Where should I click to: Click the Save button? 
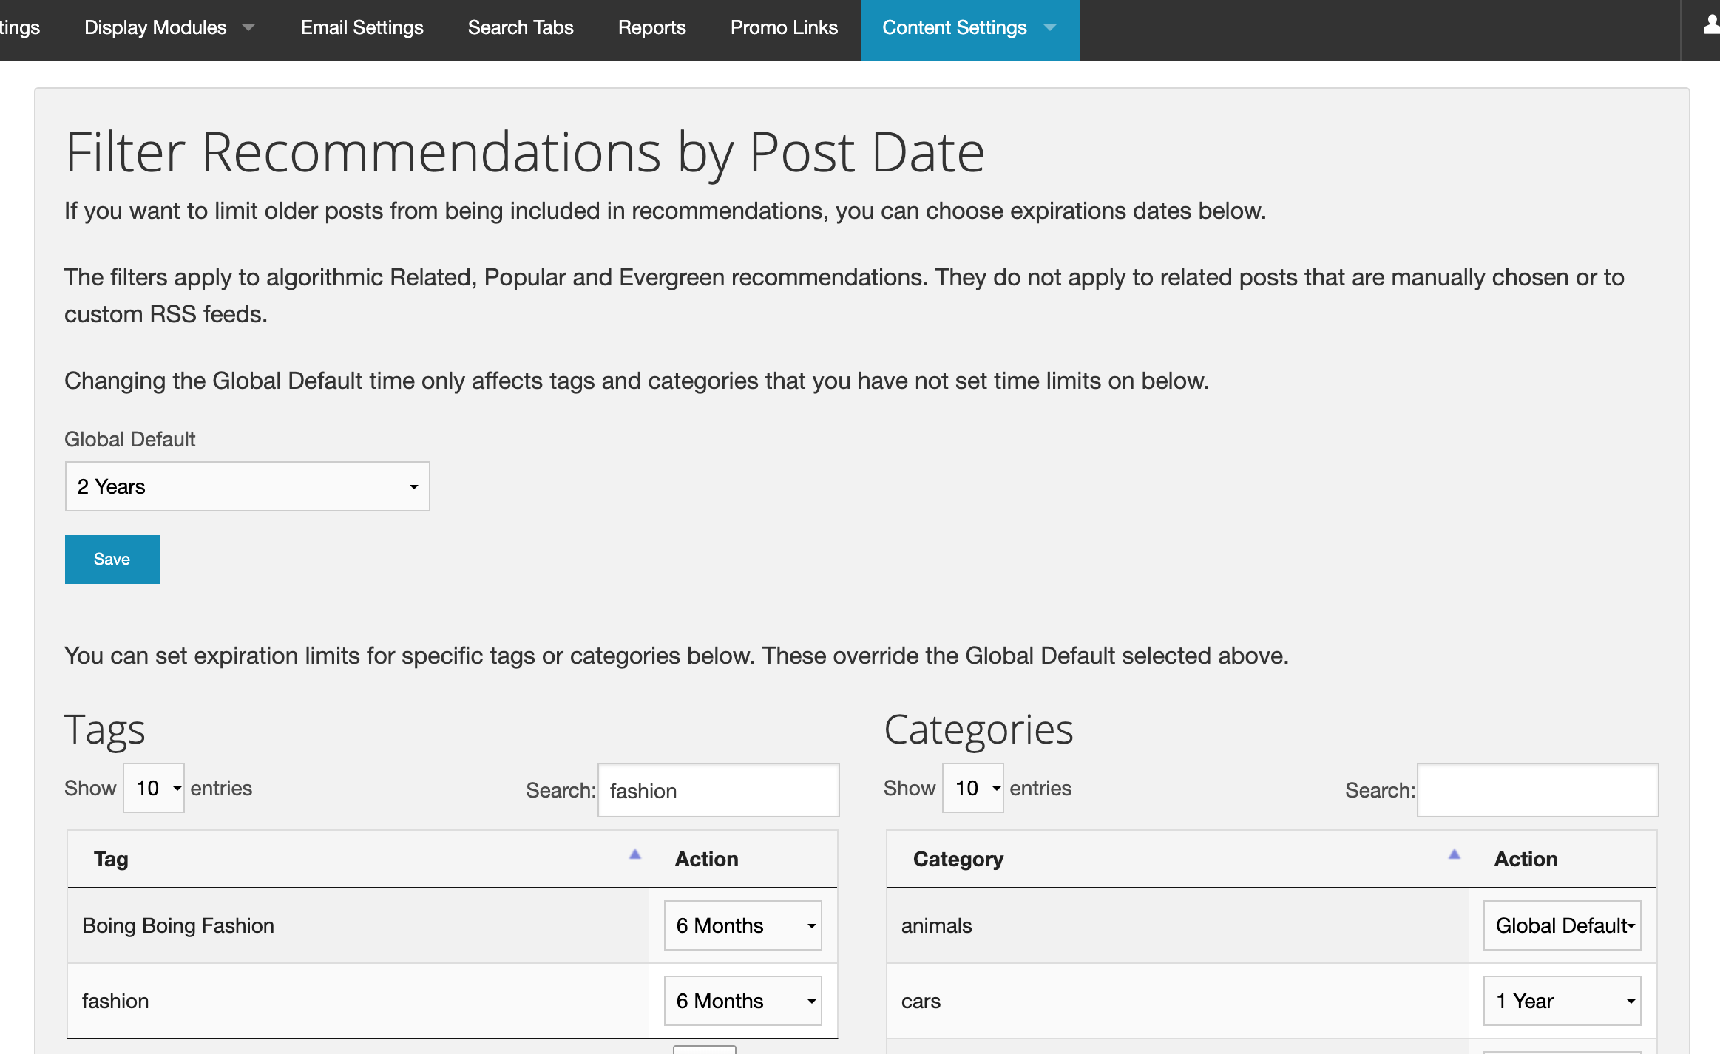pyautogui.click(x=112, y=560)
